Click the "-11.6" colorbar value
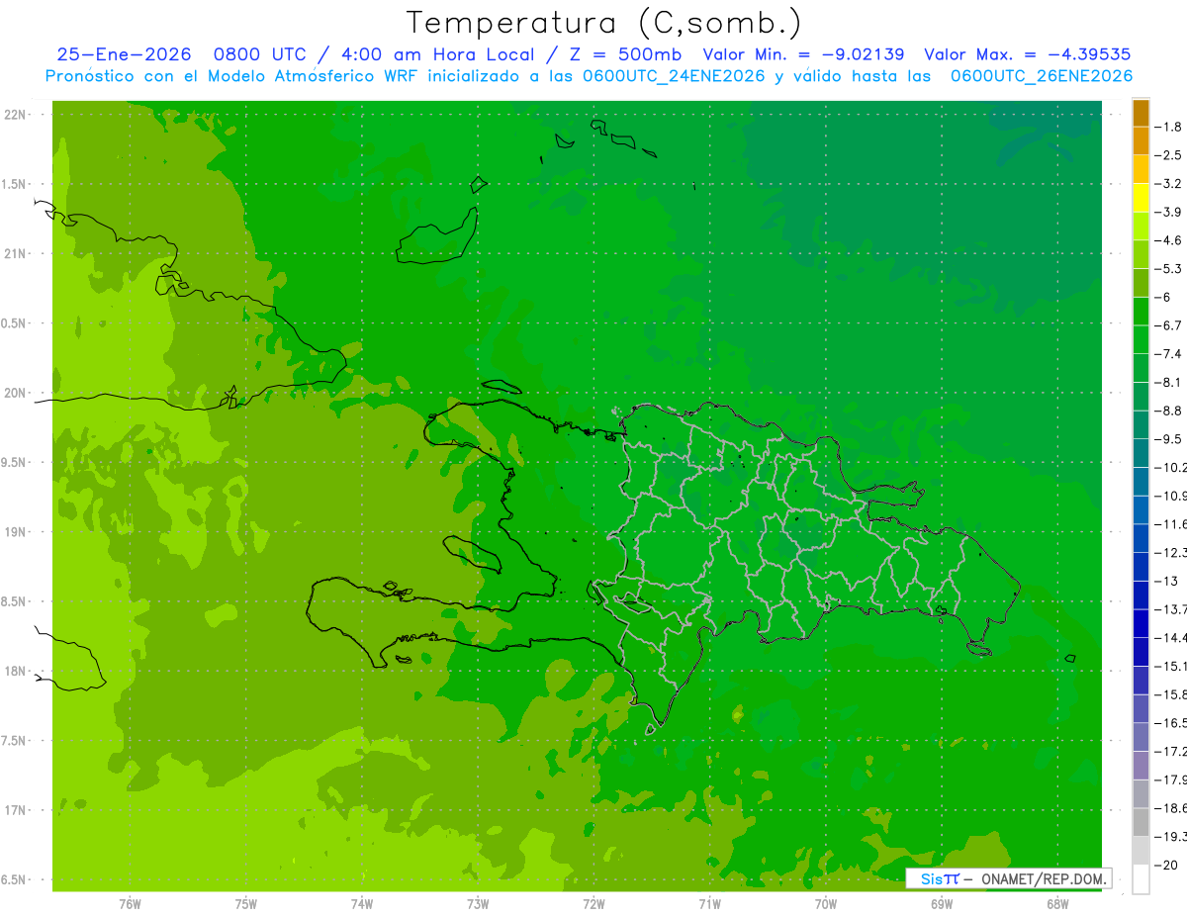The height and width of the screenshot is (917, 1187). 1171,524
